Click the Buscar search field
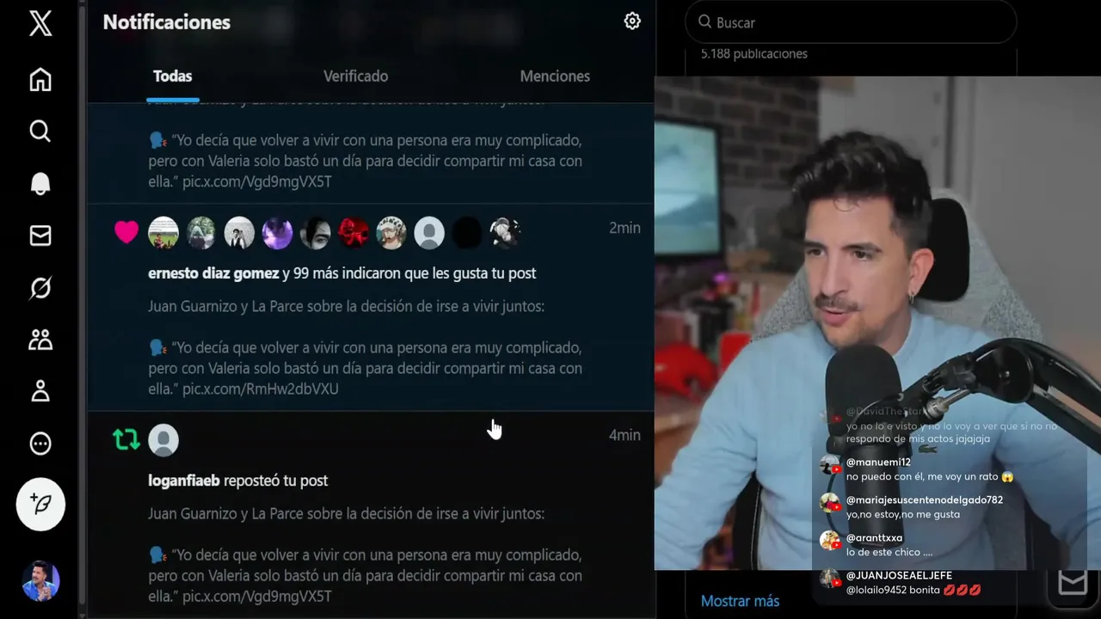The width and height of the screenshot is (1101, 619). pyautogui.click(x=851, y=22)
